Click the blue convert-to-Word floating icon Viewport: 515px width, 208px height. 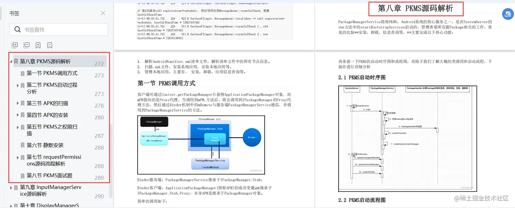point(508,14)
